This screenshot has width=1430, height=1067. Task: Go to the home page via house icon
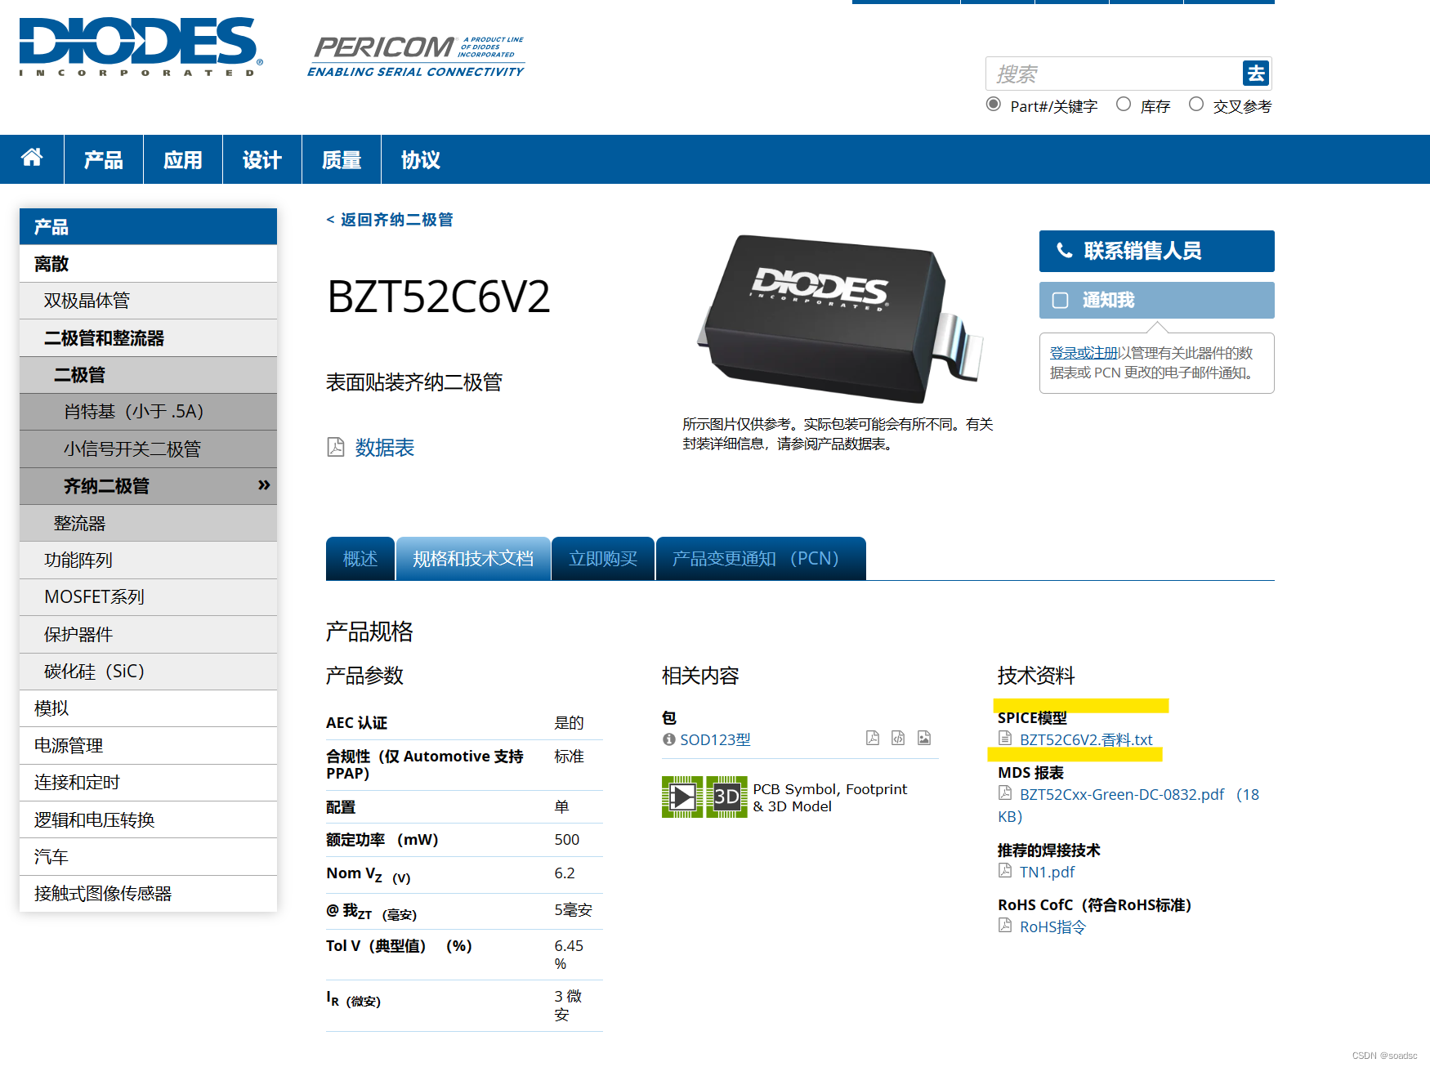pos(32,158)
